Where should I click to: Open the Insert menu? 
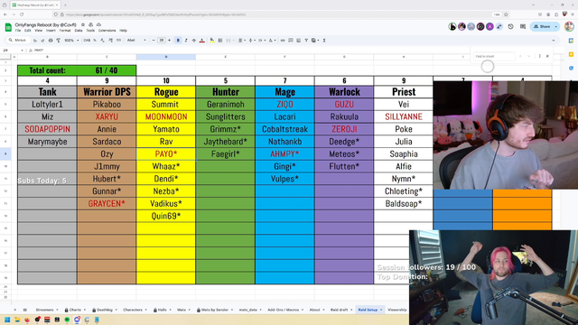[x=51, y=31]
